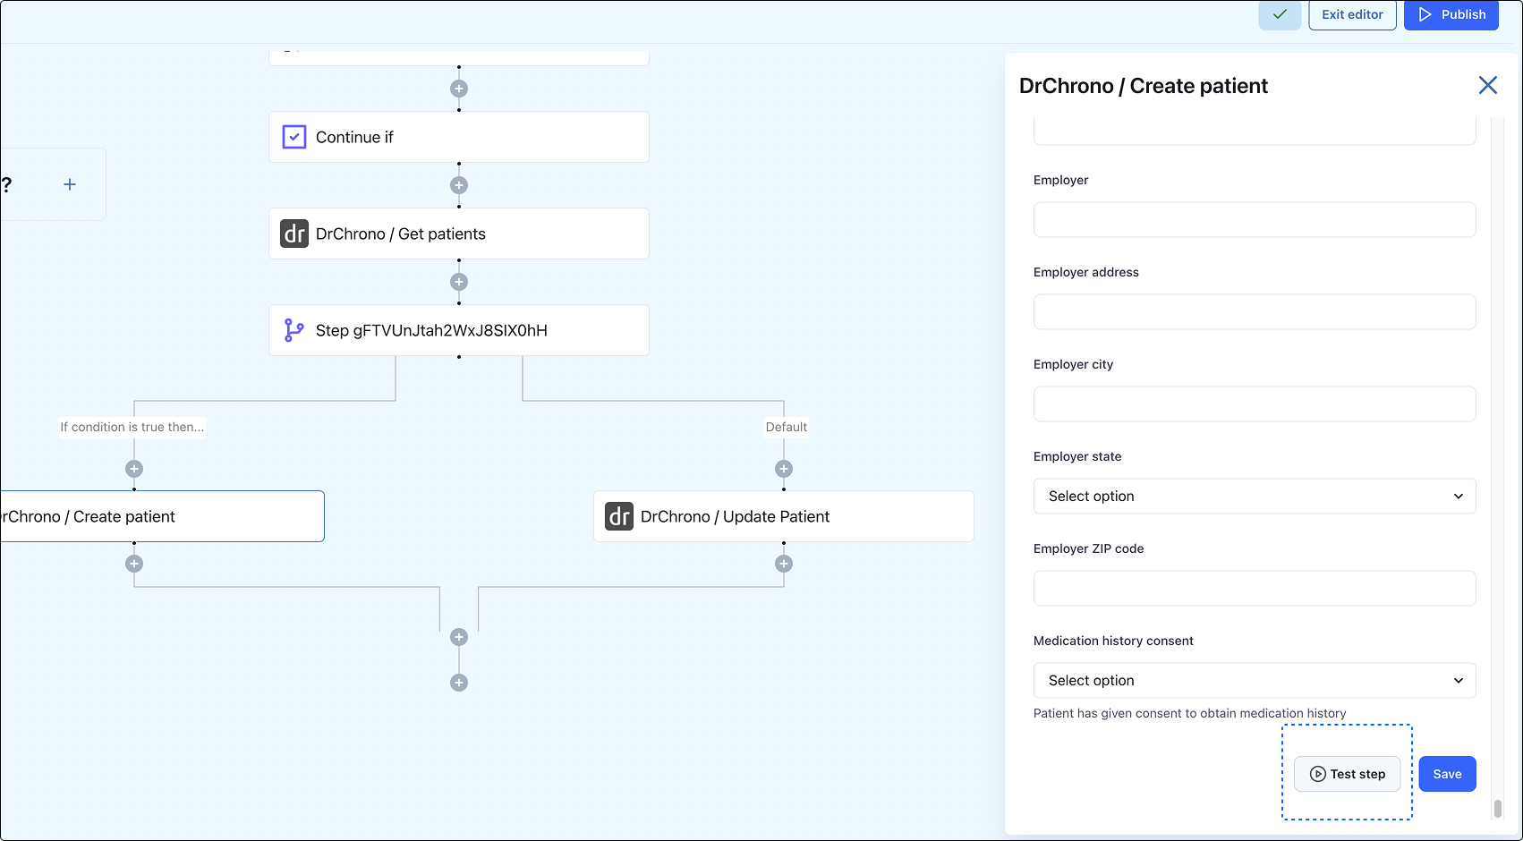The width and height of the screenshot is (1523, 841).
Task: Click the green checkmark status button
Action: 1280,14
